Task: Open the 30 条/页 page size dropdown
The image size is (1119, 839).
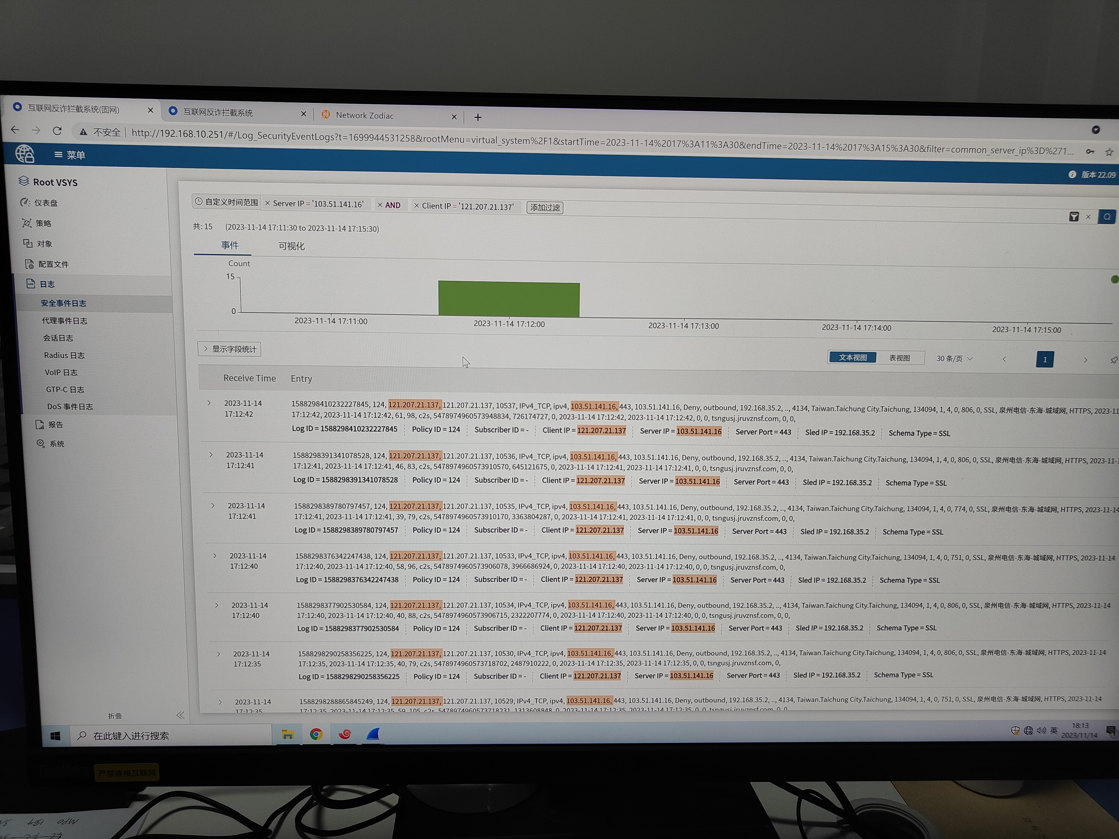Action: [x=954, y=359]
